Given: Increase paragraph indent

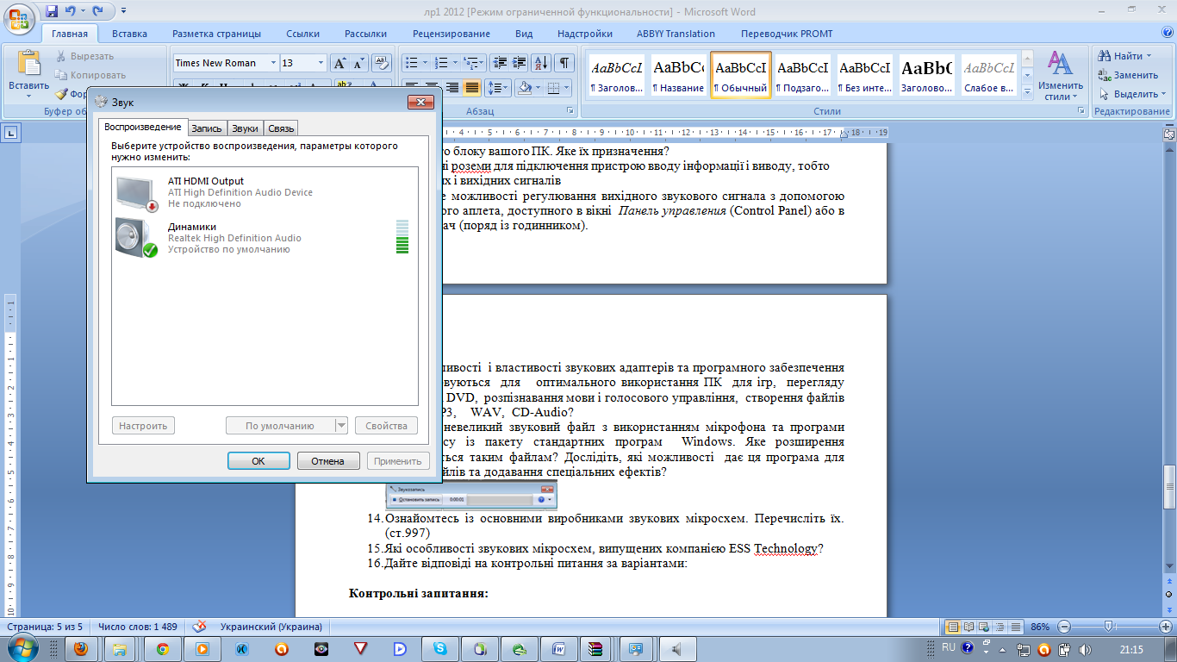Looking at the screenshot, I should pos(519,63).
